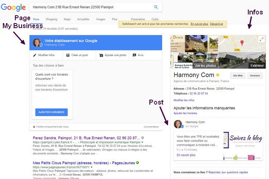This screenshot has height=179, width=269.
Task: Click the post's En savoir plus link
Action: [186, 155]
